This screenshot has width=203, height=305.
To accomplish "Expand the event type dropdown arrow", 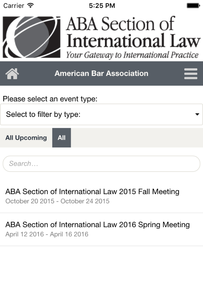I will 197,114.
